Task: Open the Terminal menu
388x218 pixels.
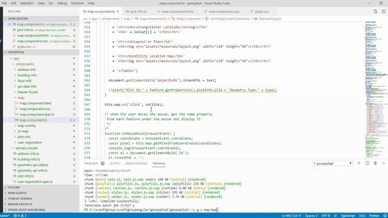Action: click(x=77, y=3)
